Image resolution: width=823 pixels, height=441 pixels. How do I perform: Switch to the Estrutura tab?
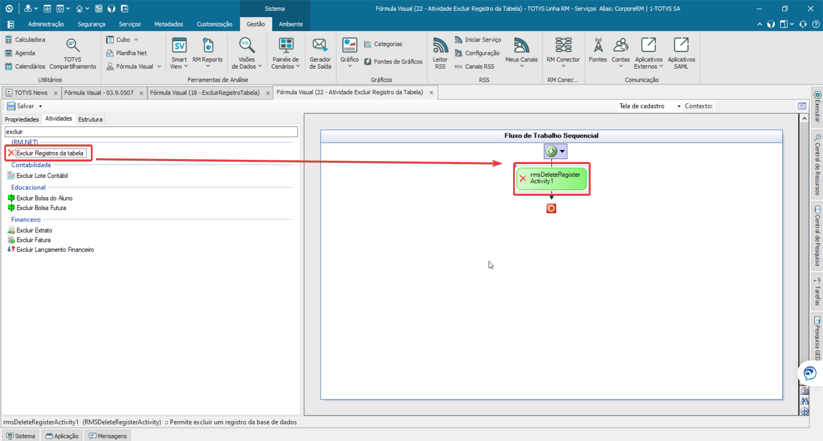(x=90, y=119)
